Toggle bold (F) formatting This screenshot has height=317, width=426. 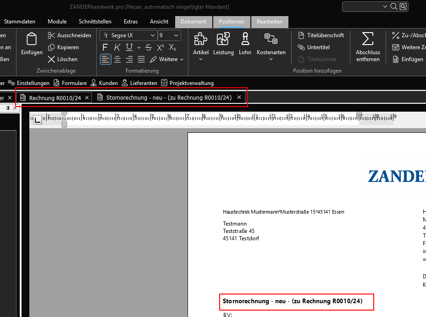(x=105, y=47)
